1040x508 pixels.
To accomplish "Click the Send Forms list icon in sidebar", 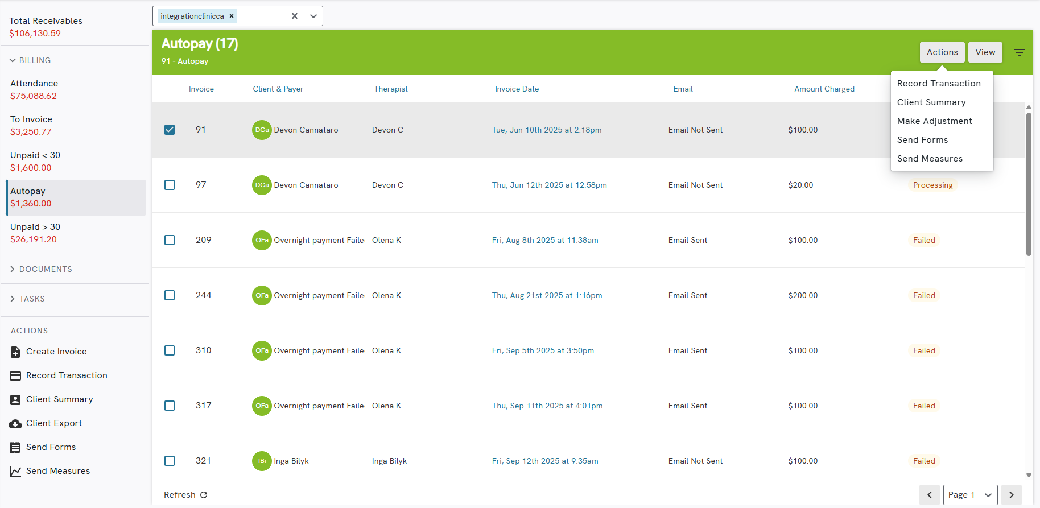I will click(x=15, y=448).
